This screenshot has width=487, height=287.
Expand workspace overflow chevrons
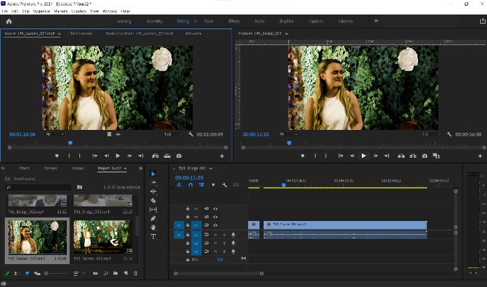click(376, 21)
